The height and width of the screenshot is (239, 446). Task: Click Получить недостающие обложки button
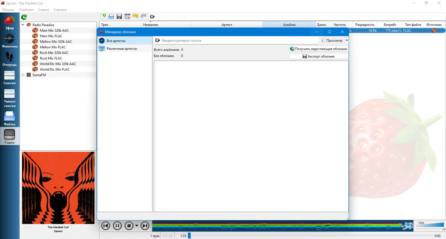pos(319,49)
